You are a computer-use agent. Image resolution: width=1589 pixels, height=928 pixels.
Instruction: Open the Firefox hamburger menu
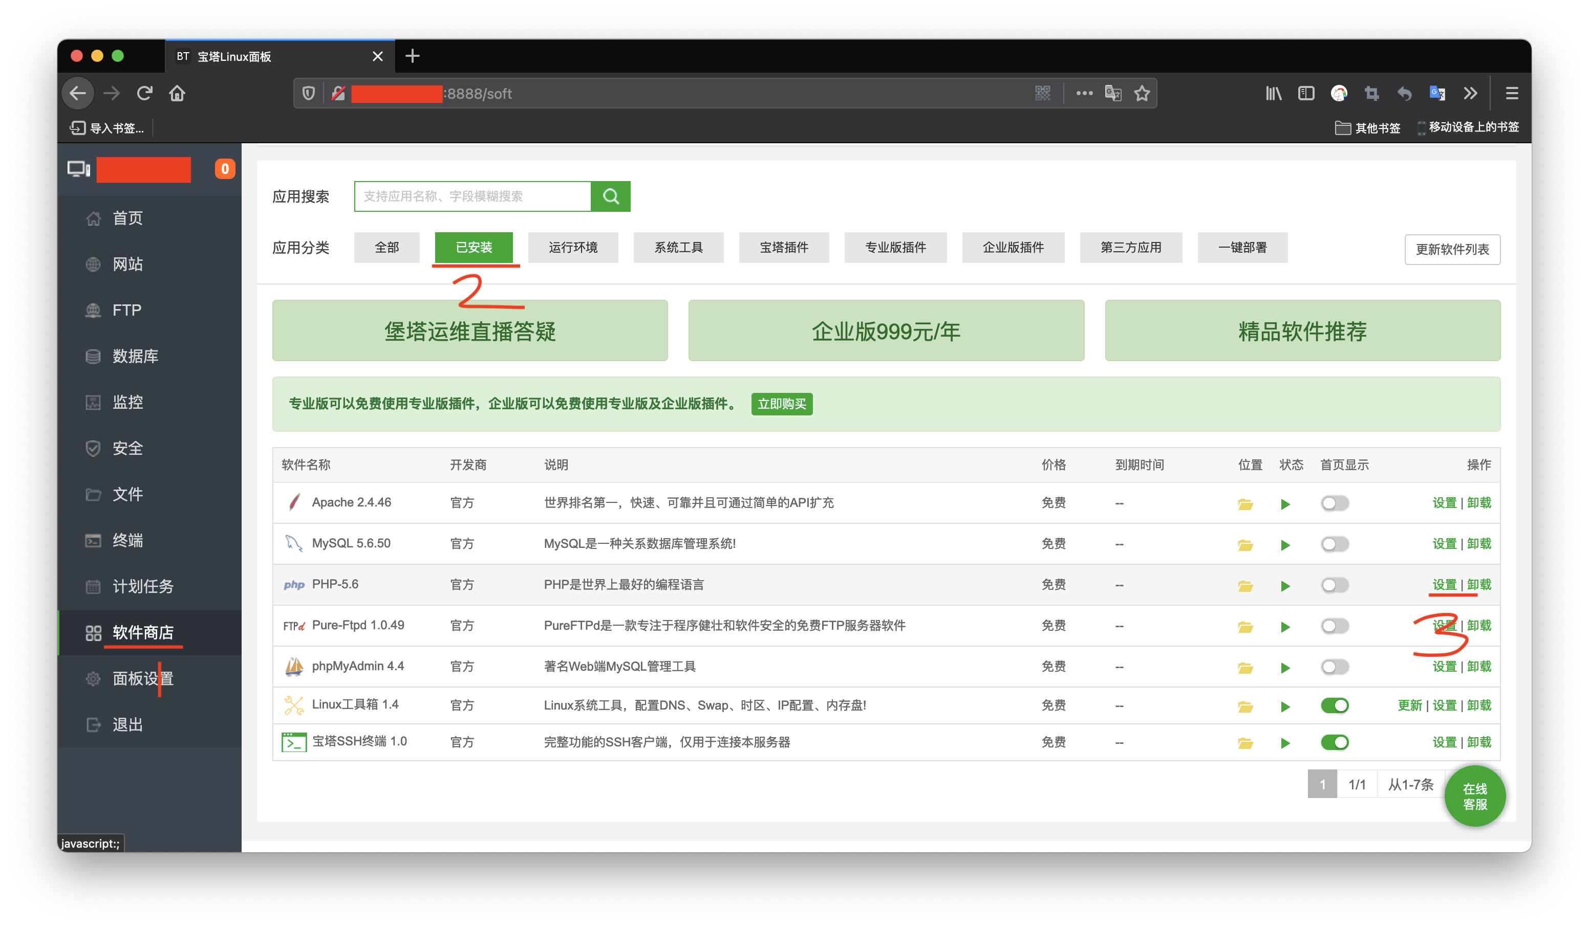pyautogui.click(x=1511, y=93)
